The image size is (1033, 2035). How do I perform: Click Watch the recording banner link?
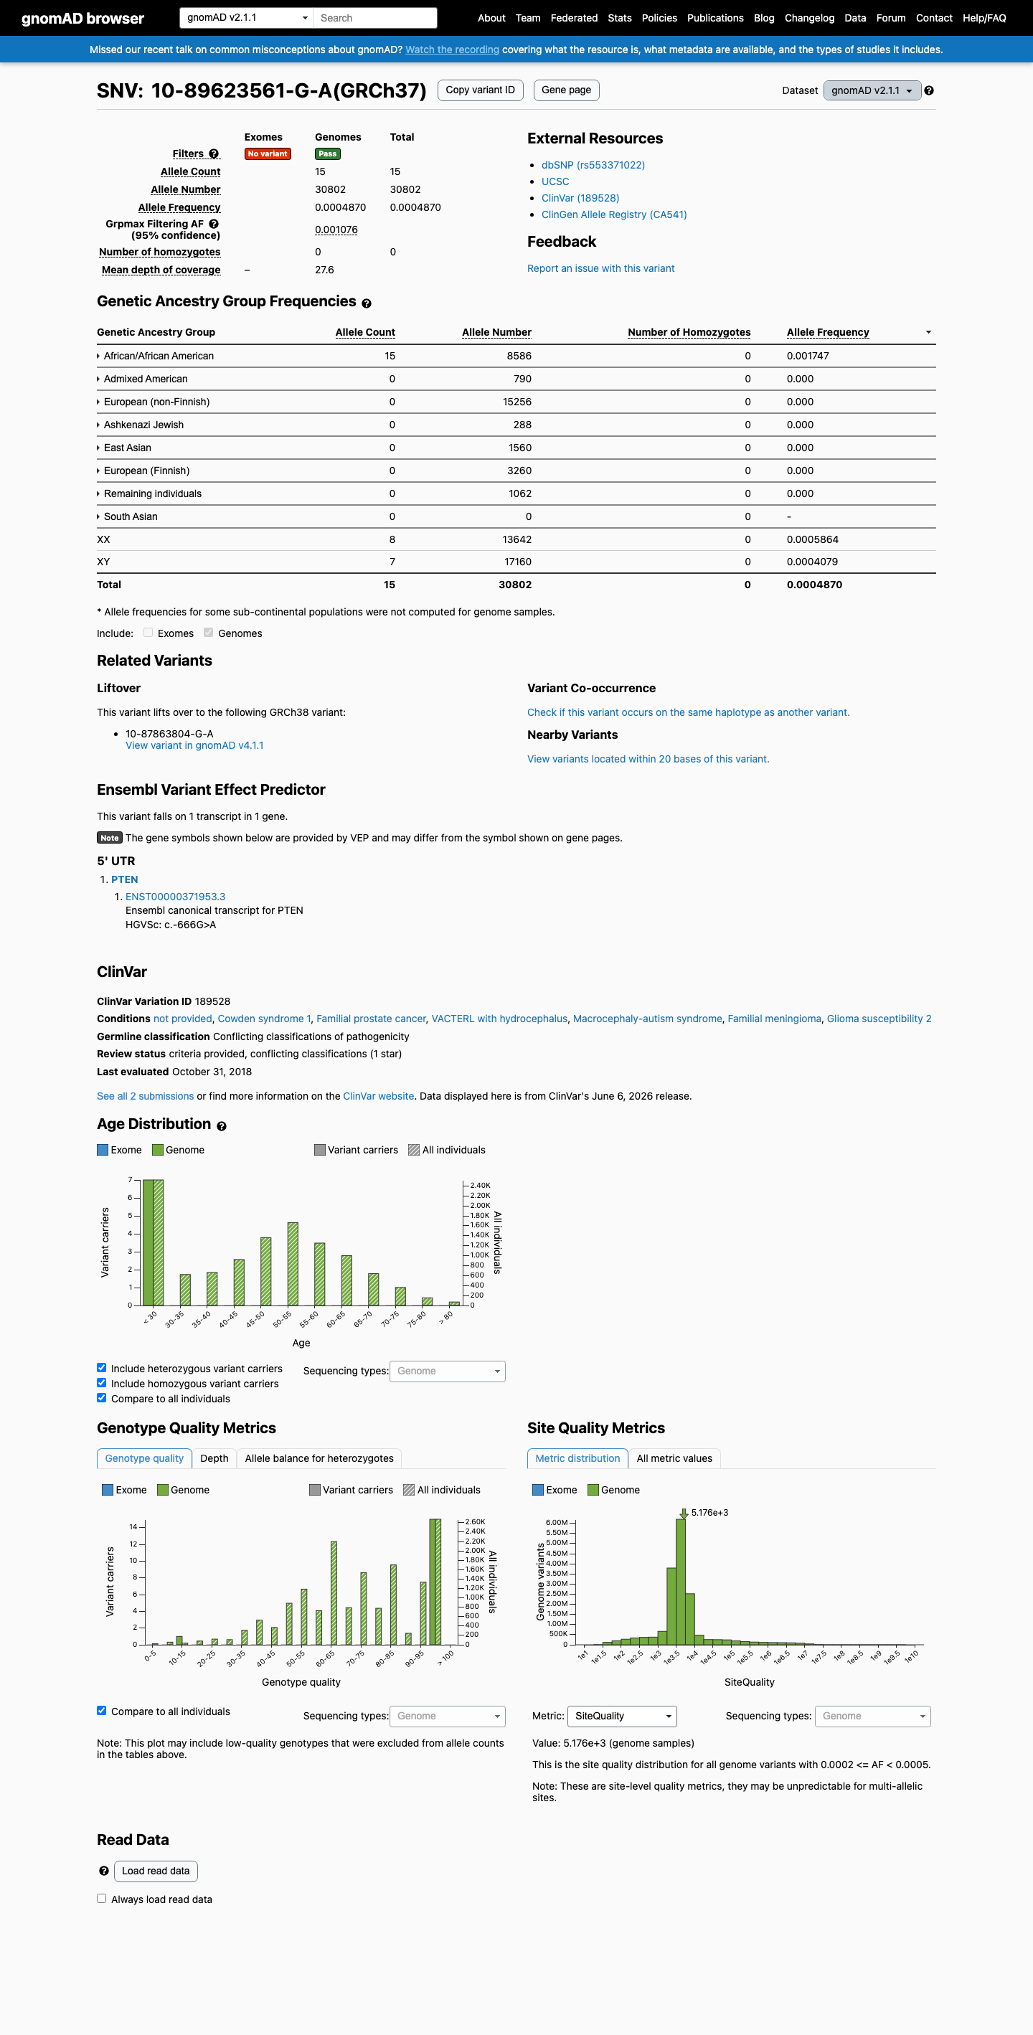tap(452, 49)
